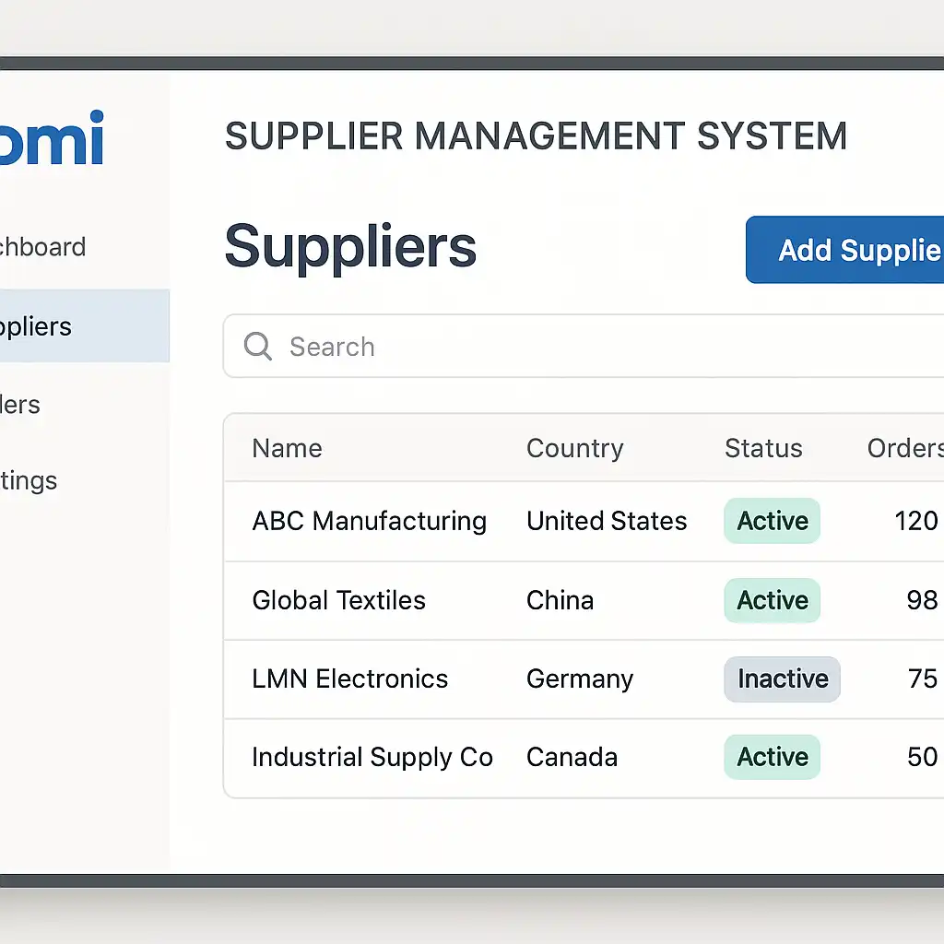Sort by the Status column header
The height and width of the screenshot is (944, 944).
pos(763,448)
